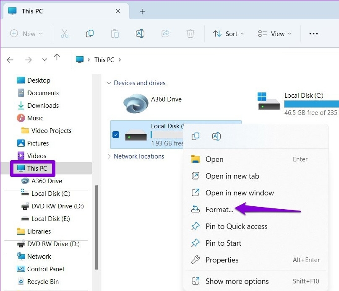Image resolution: width=339 pixels, height=291 pixels.
Task: Click the Delete icon in the toolbar
Action: [x=190, y=34]
